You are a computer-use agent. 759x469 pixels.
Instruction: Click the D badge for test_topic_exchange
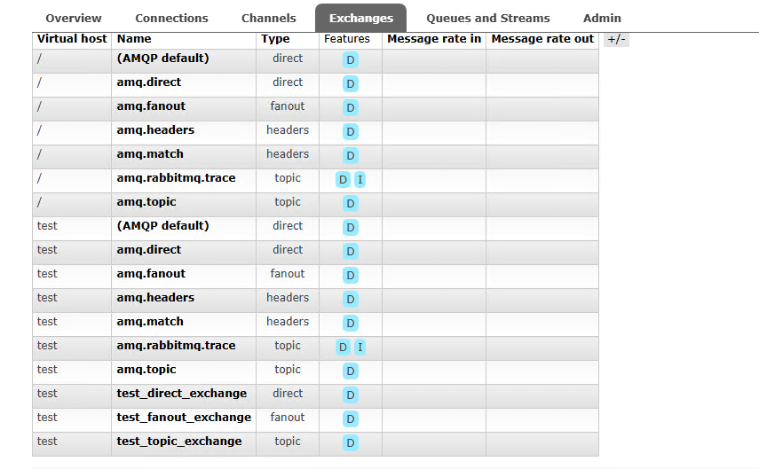[351, 442]
